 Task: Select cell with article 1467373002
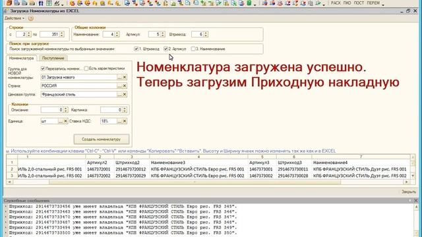(262, 176)
